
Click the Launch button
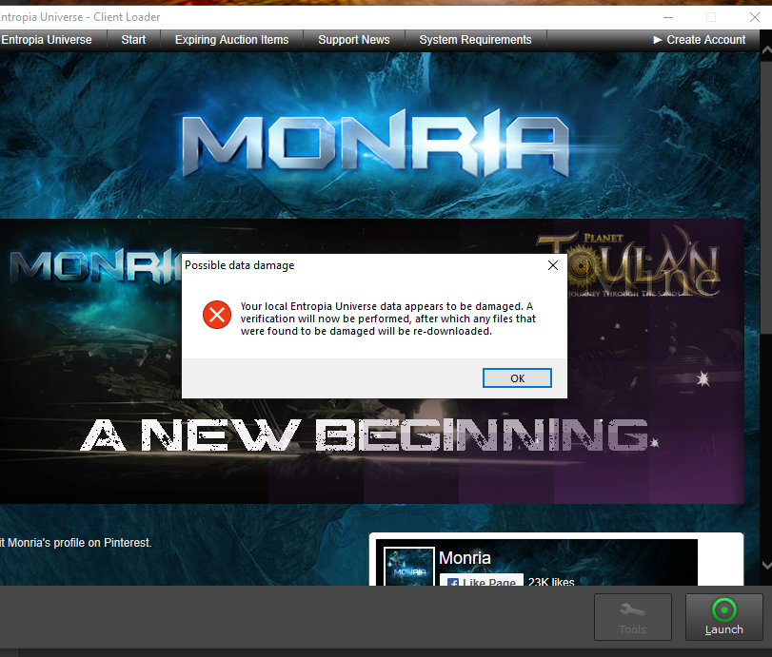[x=724, y=617]
